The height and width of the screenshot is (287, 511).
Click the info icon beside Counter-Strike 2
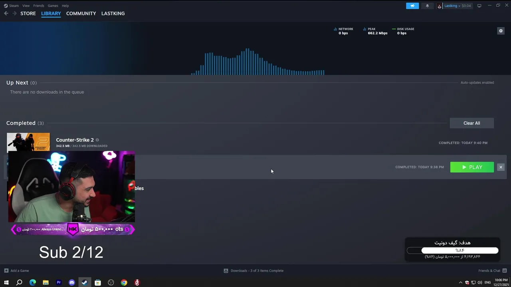click(97, 140)
